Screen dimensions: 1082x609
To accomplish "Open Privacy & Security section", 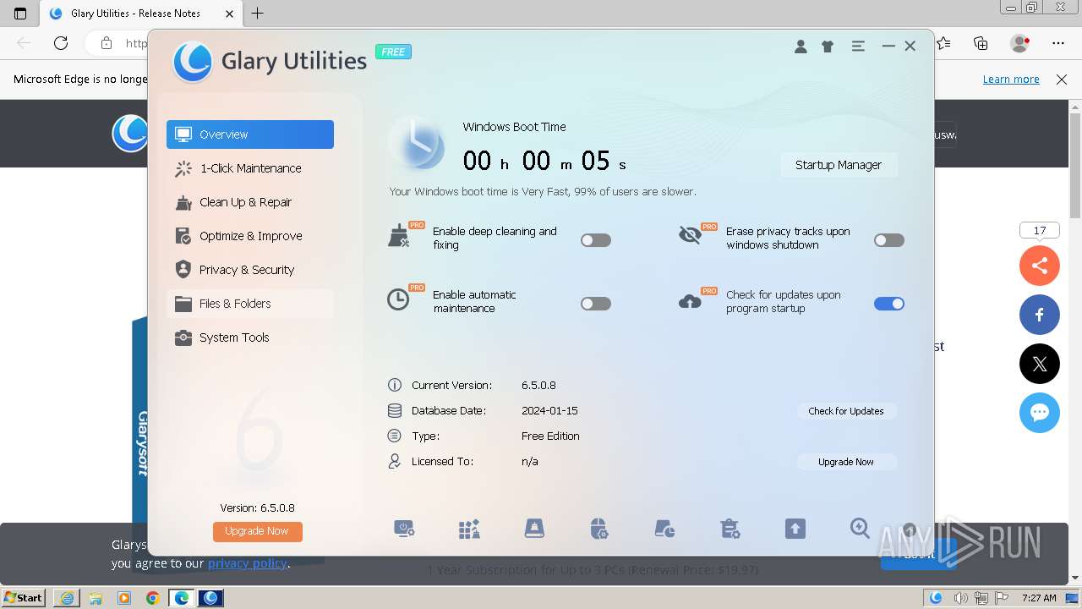I will click(250, 270).
